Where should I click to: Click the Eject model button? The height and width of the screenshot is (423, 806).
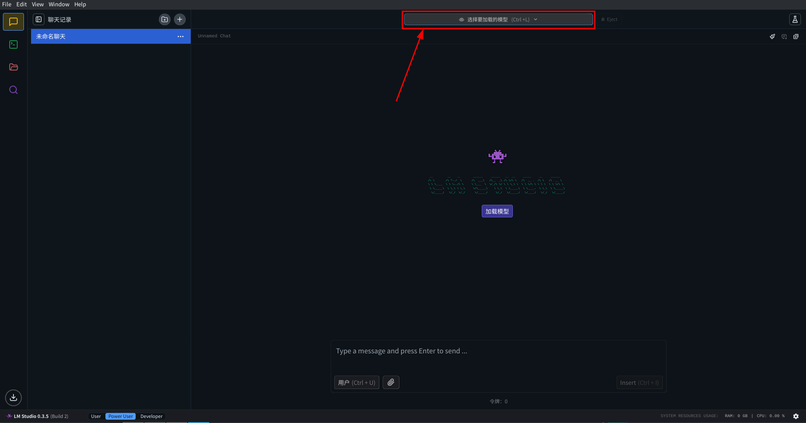point(609,19)
